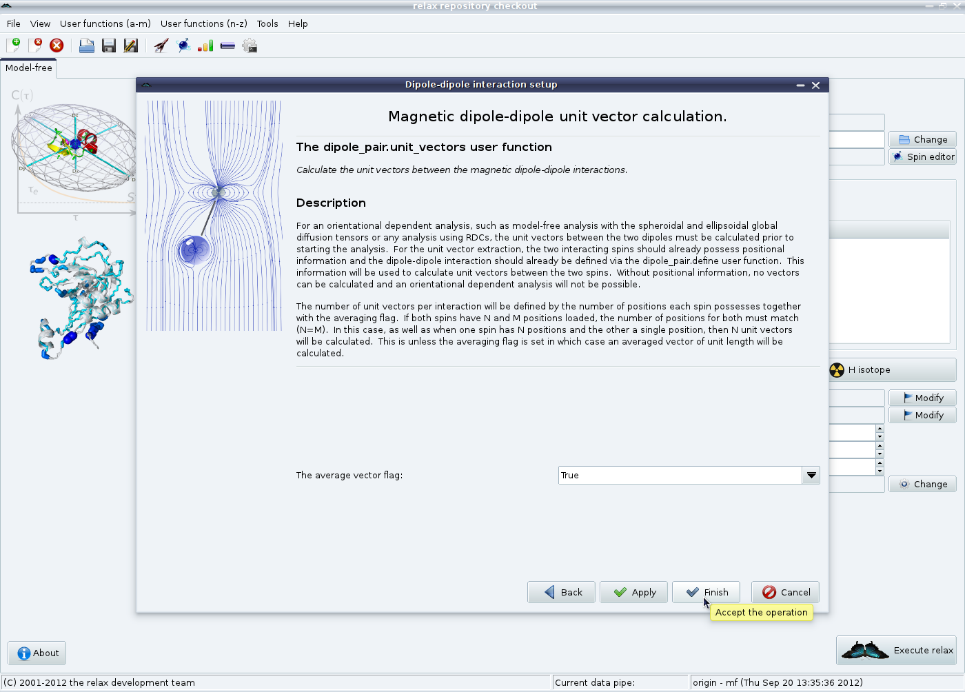965x692 pixels.
Task: Open the Tools menu
Action: coord(267,23)
